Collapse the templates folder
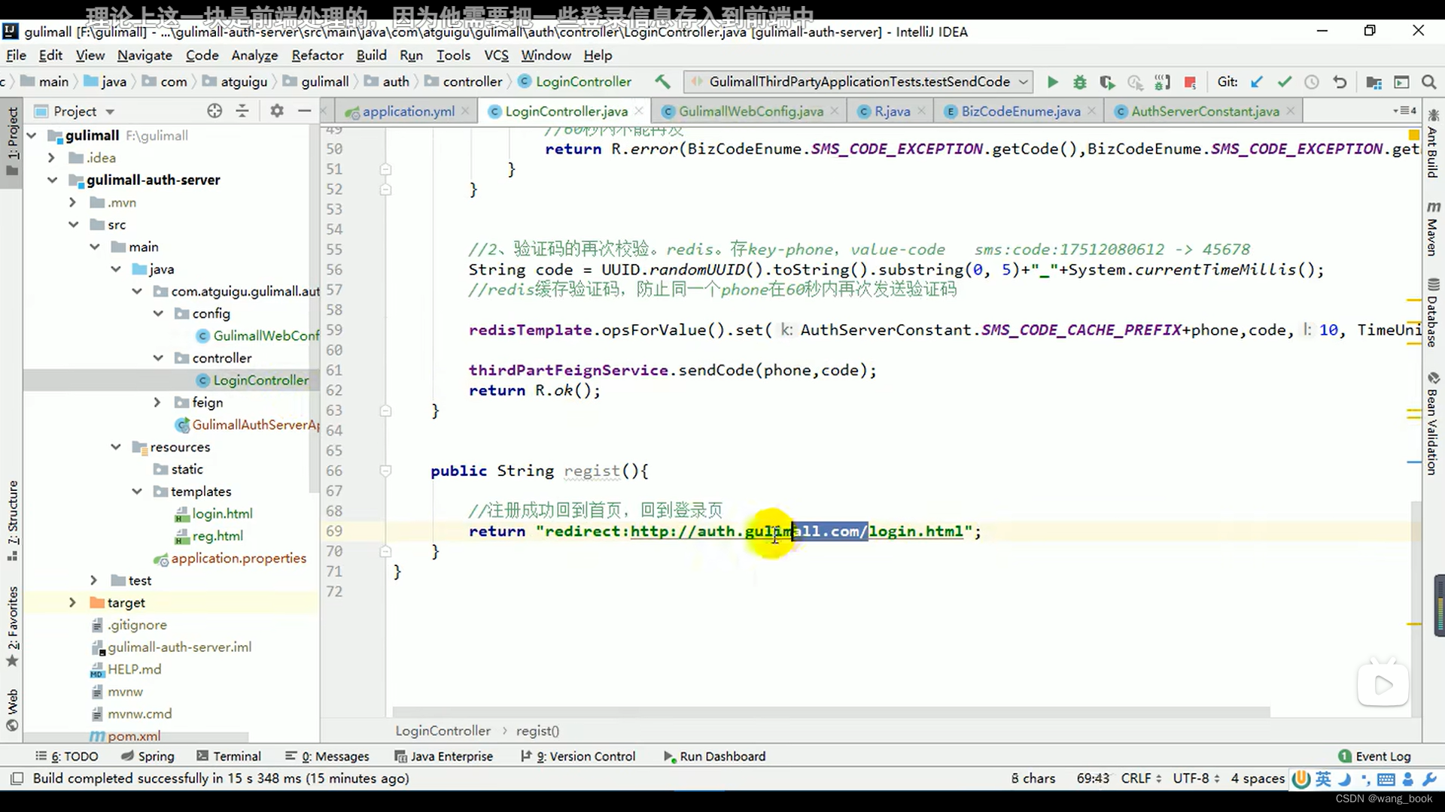 click(x=136, y=491)
